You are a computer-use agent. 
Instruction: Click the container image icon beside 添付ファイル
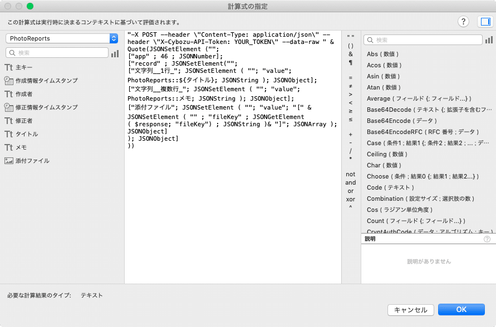(x=8, y=161)
